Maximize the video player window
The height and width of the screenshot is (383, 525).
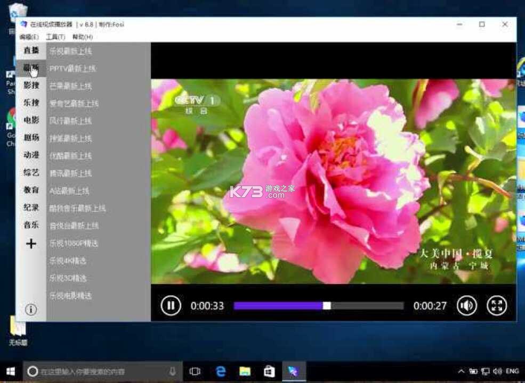click(482, 24)
